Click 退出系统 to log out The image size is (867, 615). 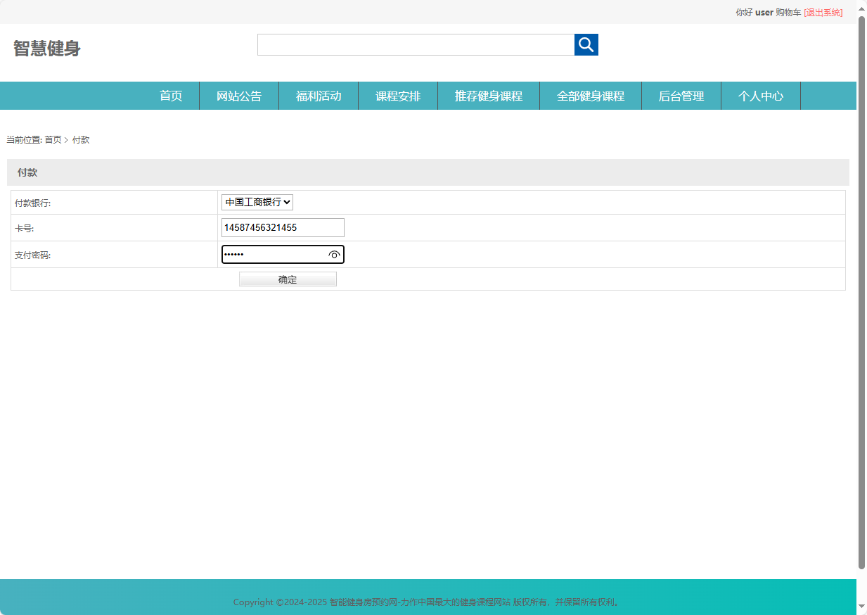[x=823, y=12]
